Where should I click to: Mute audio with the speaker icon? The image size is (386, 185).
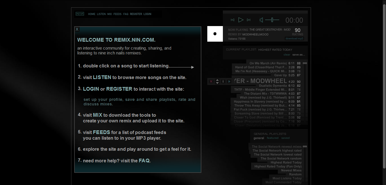[x=261, y=20]
